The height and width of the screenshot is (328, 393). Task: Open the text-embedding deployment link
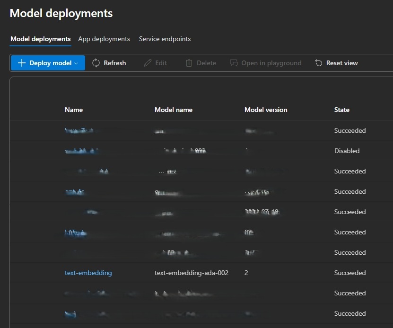pyautogui.click(x=88, y=273)
